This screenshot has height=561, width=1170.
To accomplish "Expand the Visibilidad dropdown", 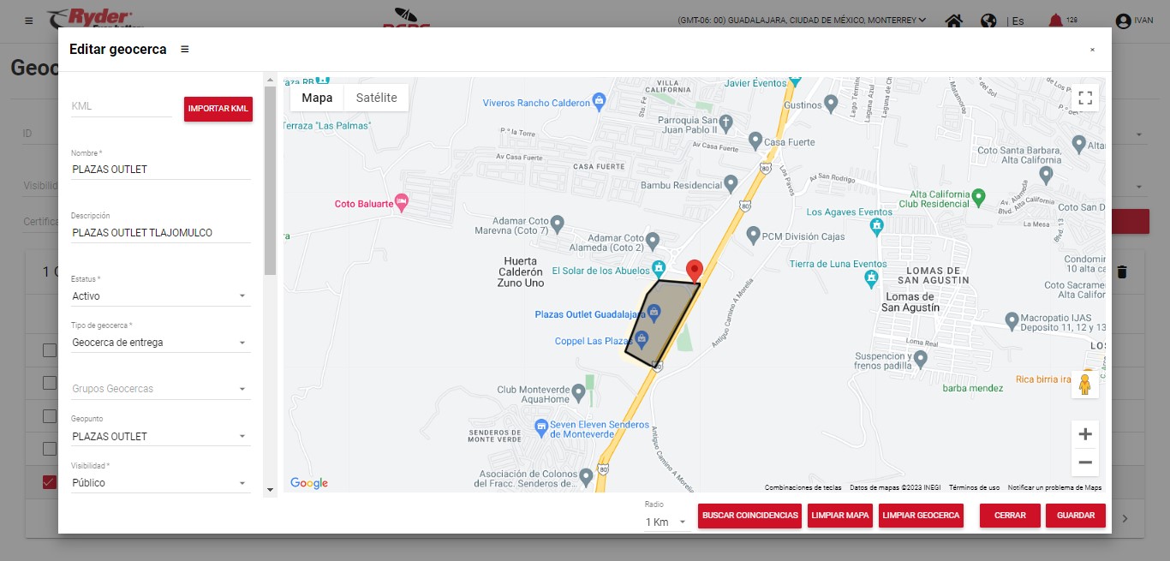I will tap(160, 483).
